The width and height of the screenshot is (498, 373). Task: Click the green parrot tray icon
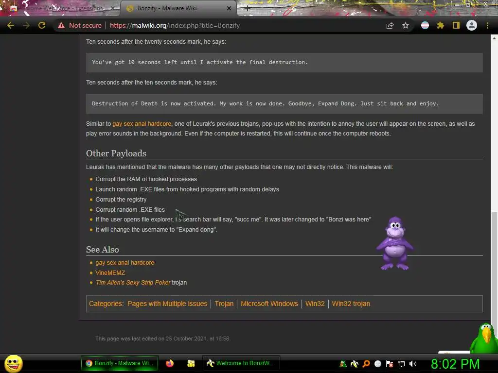[343, 364]
